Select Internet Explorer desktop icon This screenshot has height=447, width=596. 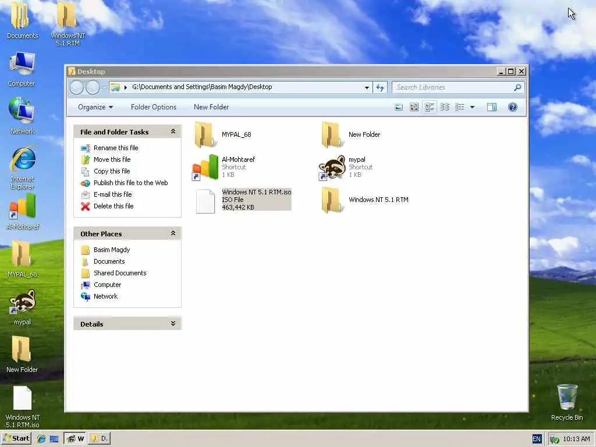tap(23, 168)
